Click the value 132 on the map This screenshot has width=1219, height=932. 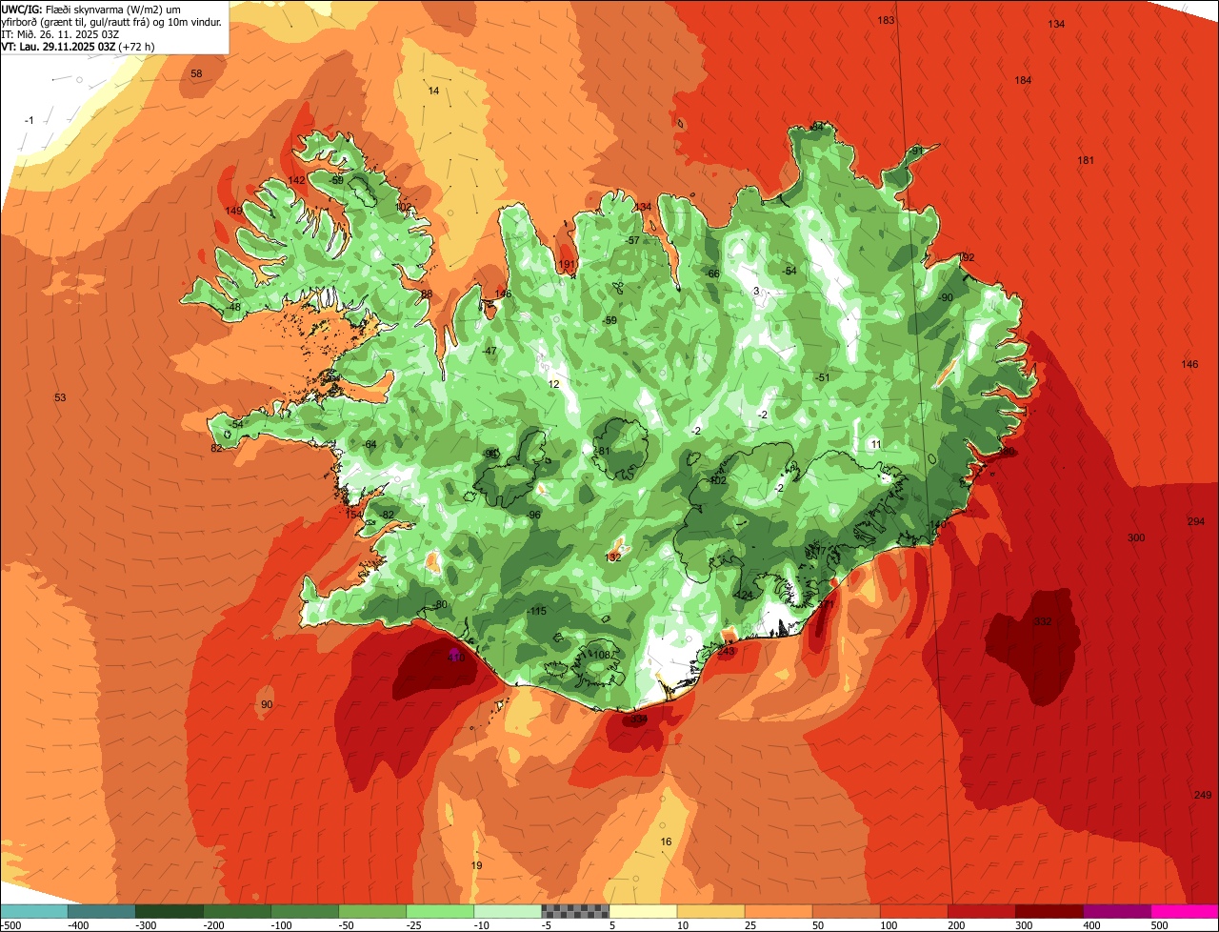[613, 557]
